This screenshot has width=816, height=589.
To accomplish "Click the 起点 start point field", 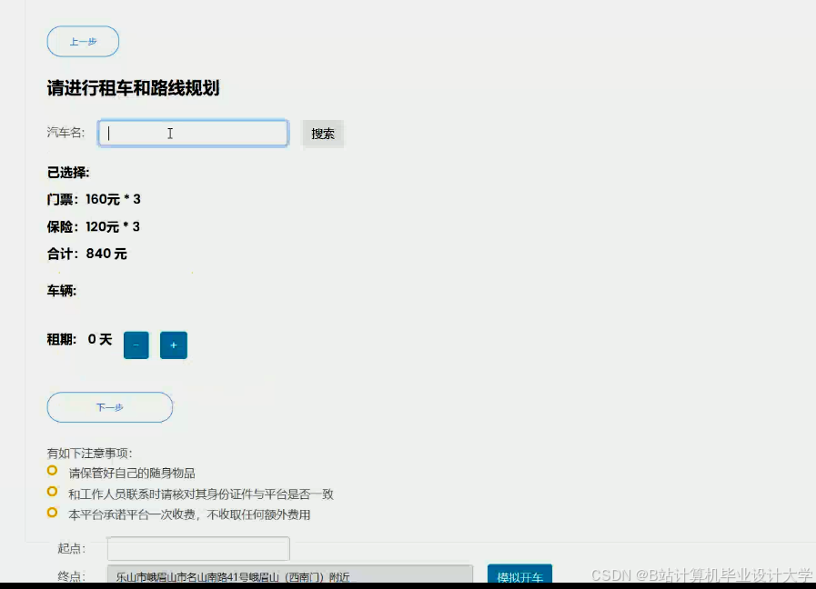I will [x=198, y=548].
